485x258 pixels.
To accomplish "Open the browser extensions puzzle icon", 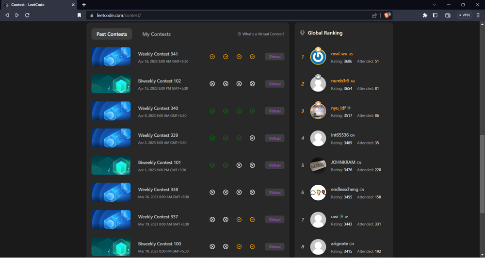I will 425,15.
